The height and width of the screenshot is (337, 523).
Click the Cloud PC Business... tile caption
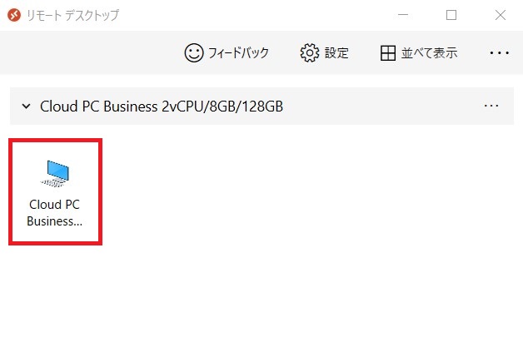[55, 213]
